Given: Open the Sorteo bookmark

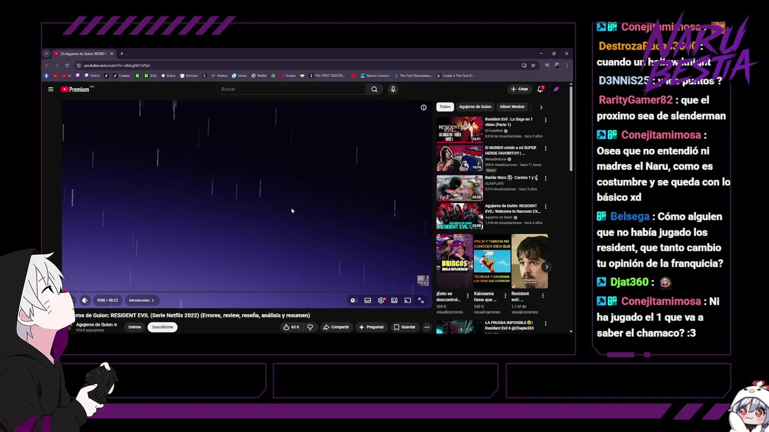Looking at the screenshot, I should [x=288, y=76].
